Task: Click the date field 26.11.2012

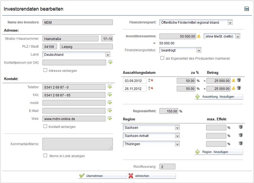Action: [135, 89]
